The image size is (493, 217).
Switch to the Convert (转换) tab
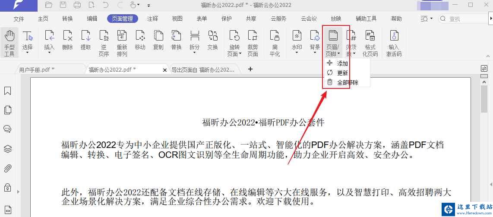click(x=68, y=19)
